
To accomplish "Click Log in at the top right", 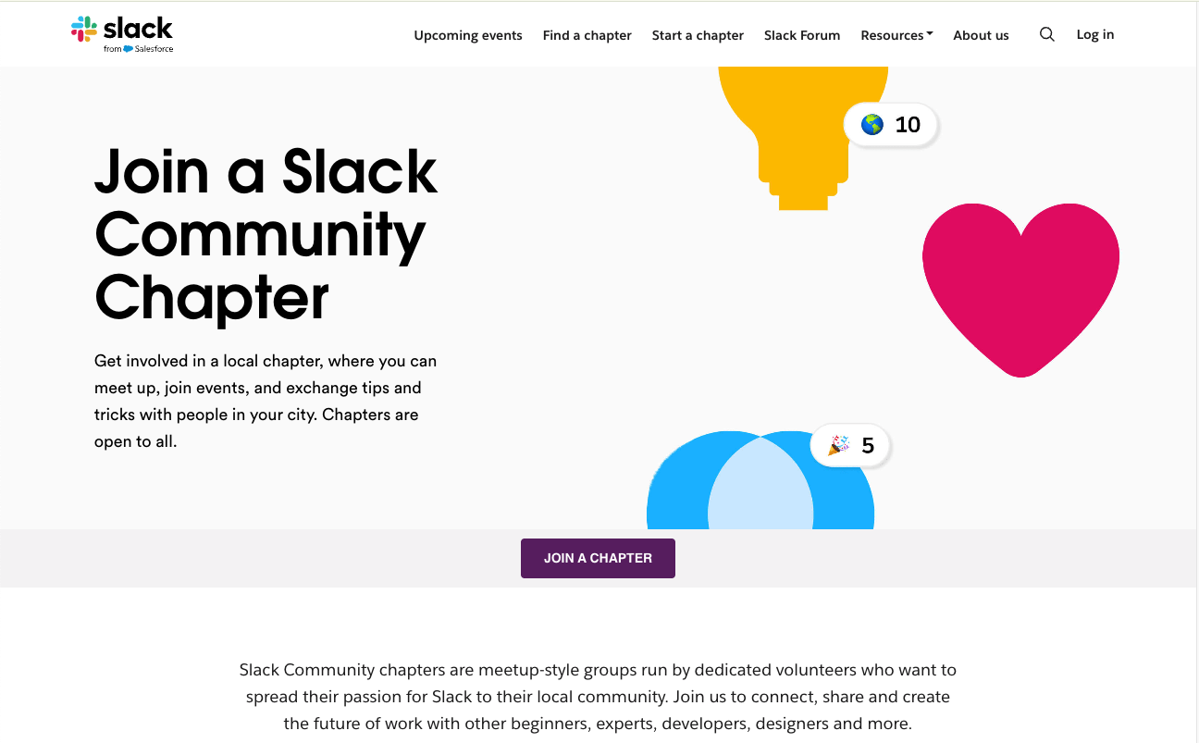I will pos(1094,34).
